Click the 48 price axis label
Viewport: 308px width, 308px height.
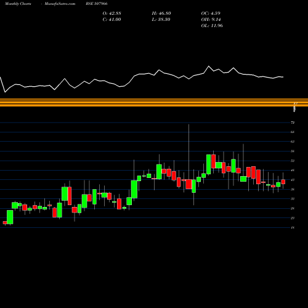(x=293, y=170)
